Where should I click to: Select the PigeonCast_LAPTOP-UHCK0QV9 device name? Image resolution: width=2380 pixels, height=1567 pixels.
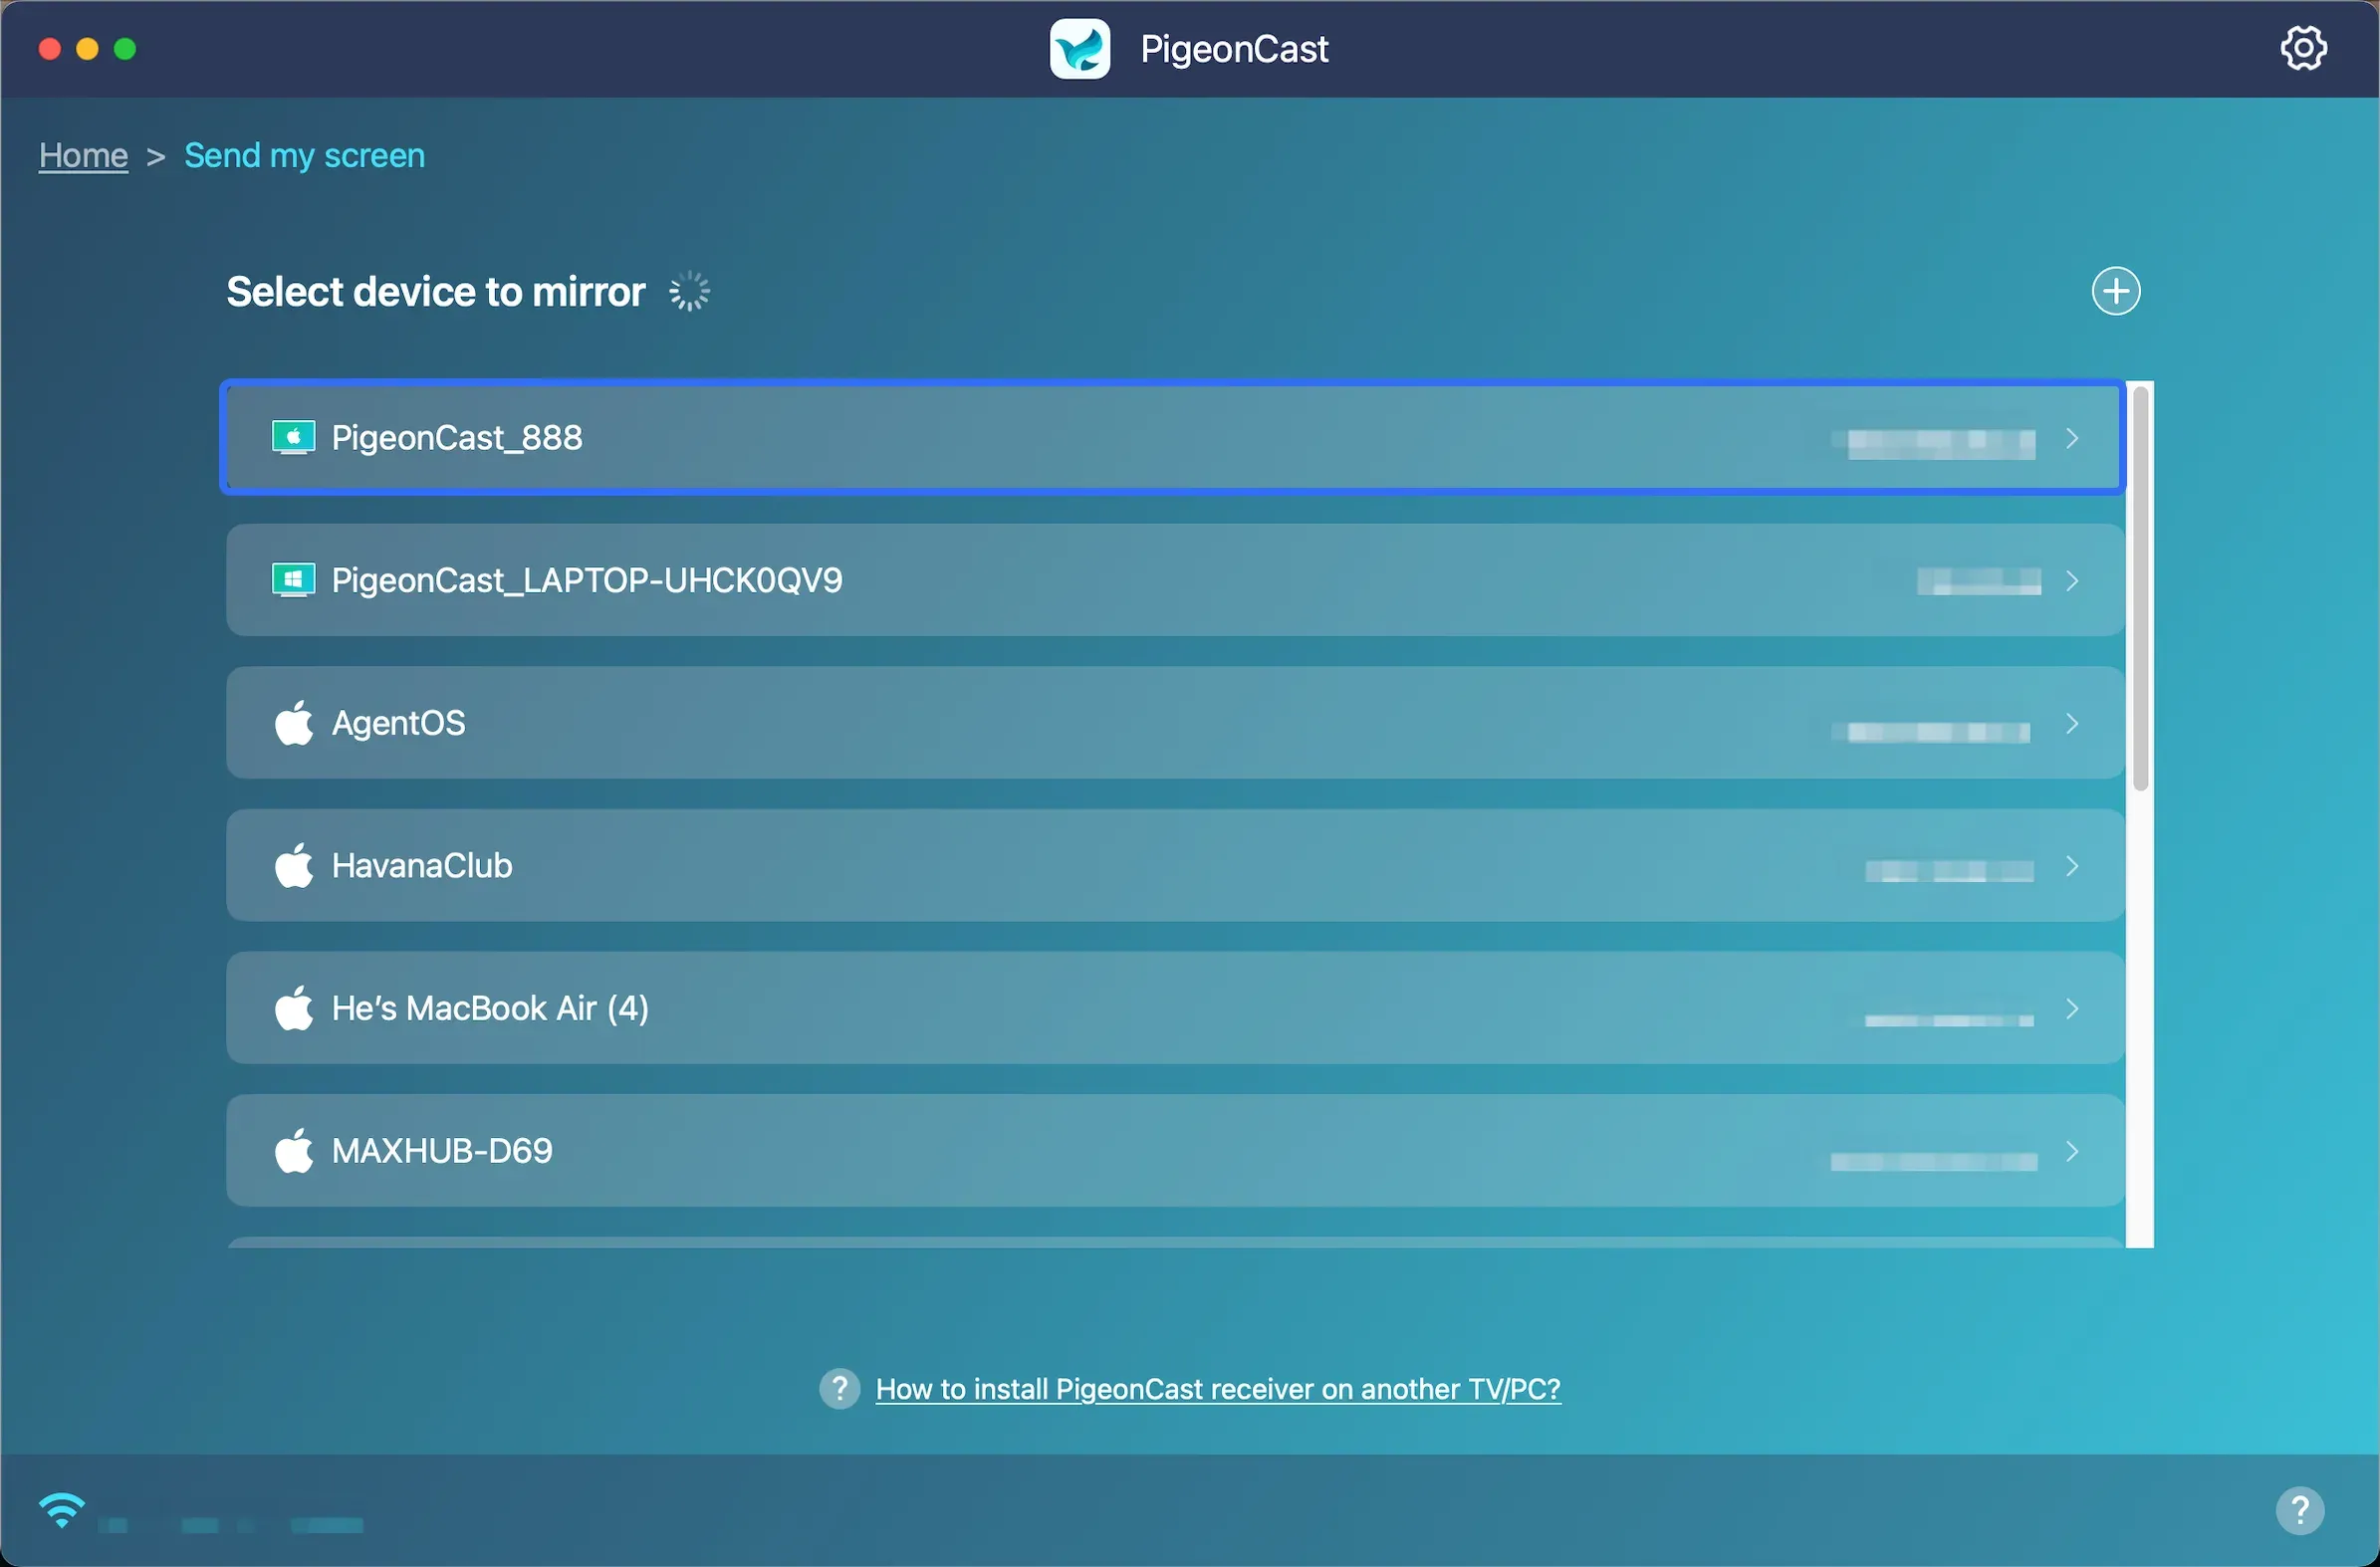587,580
